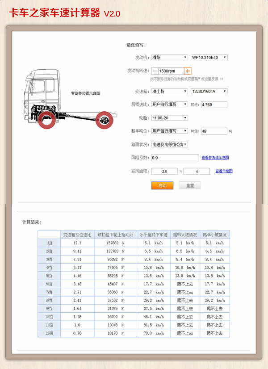Open the 整车吨位 vehicle tonnage dropdown
Image resolution: width=268 pixels, height=369 pixels.
point(169,131)
